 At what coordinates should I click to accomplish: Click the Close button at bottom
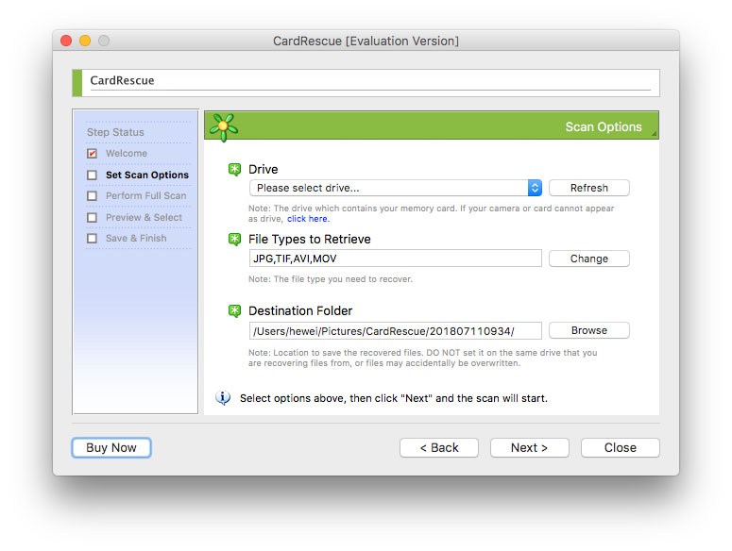[x=620, y=447]
